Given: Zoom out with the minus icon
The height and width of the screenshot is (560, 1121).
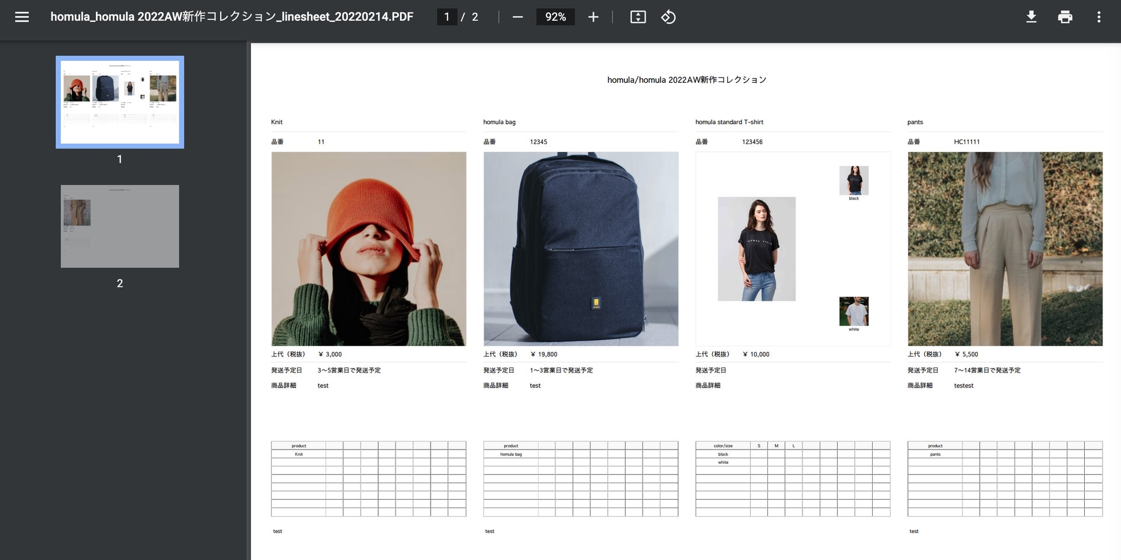Looking at the screenshot, I should tap(517, 17).
